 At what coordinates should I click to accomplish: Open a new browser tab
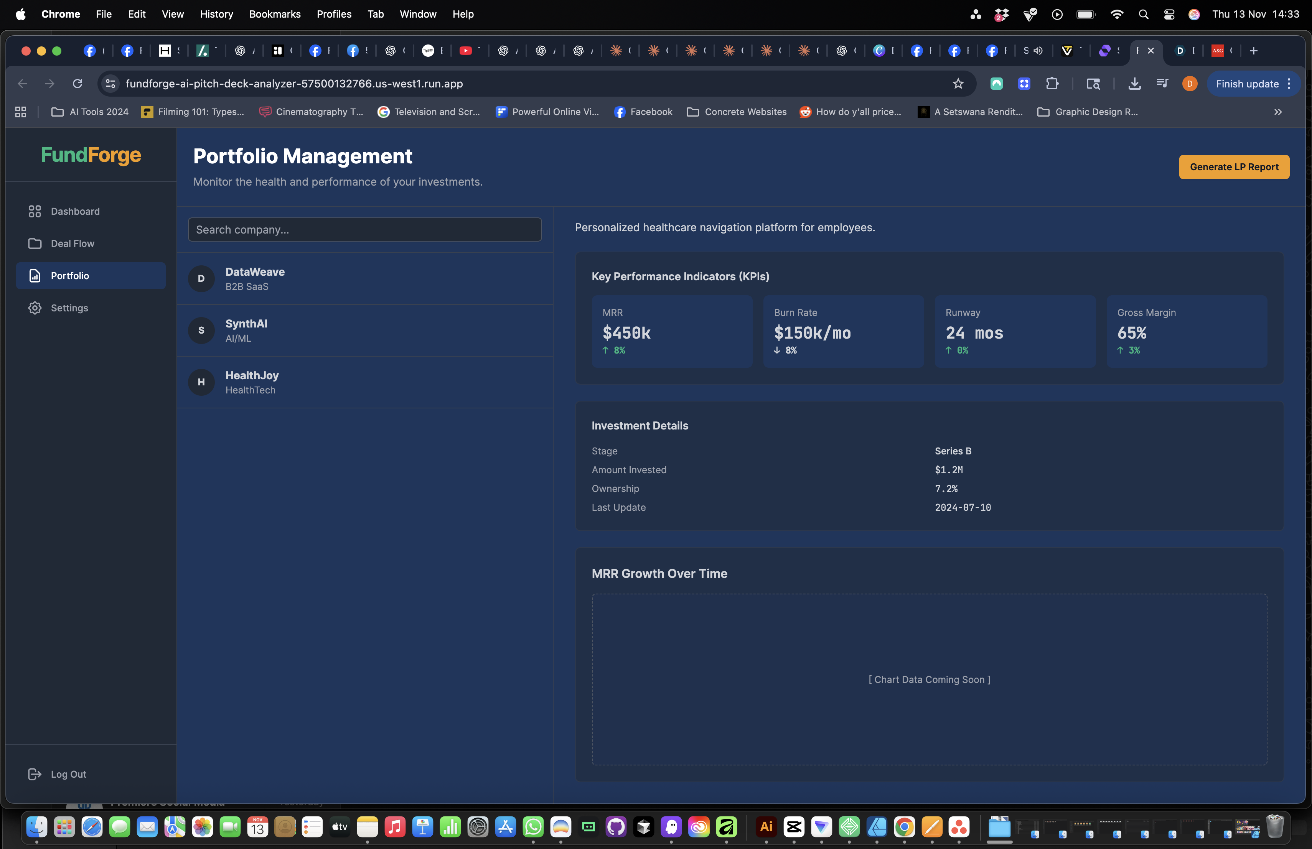1254,51
